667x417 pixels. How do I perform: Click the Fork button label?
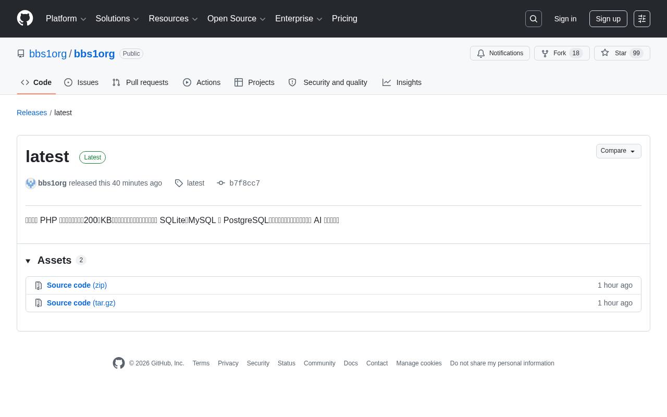coord(560,53)
